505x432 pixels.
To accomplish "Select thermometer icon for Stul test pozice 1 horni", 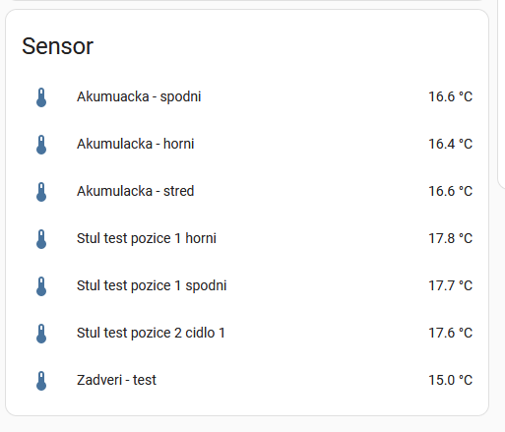I will [41, 239].
